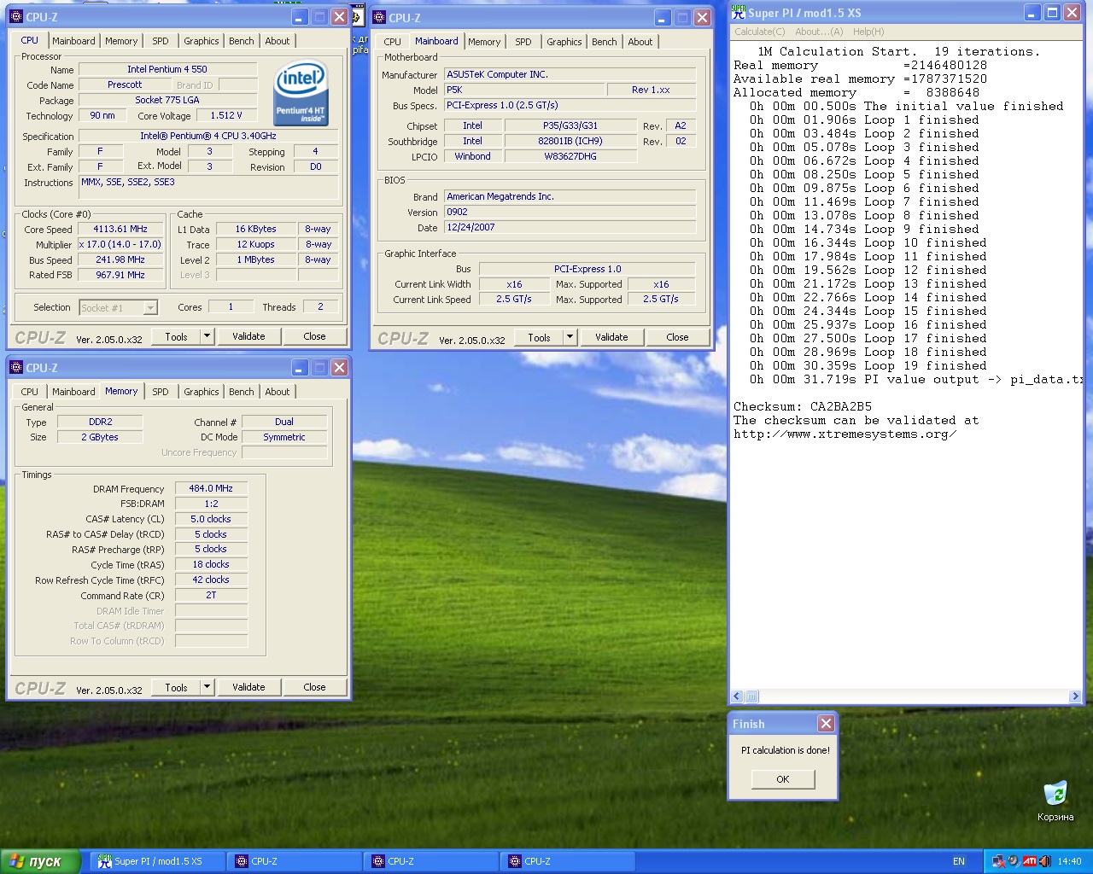Open the Recycle Bin (Корзина) desktop icon
The height and width of the screenshot is (874, 1093).
point(1055,801)
